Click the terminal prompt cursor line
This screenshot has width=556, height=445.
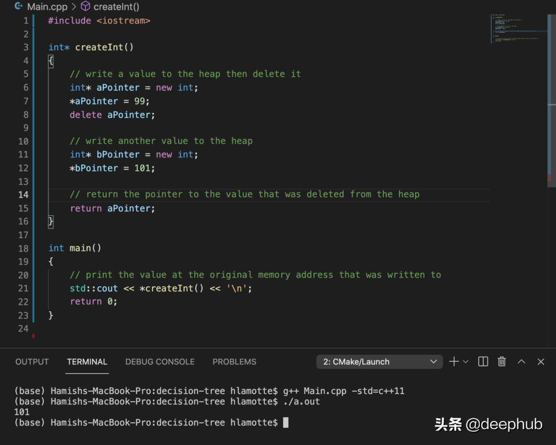click(151, 423)
